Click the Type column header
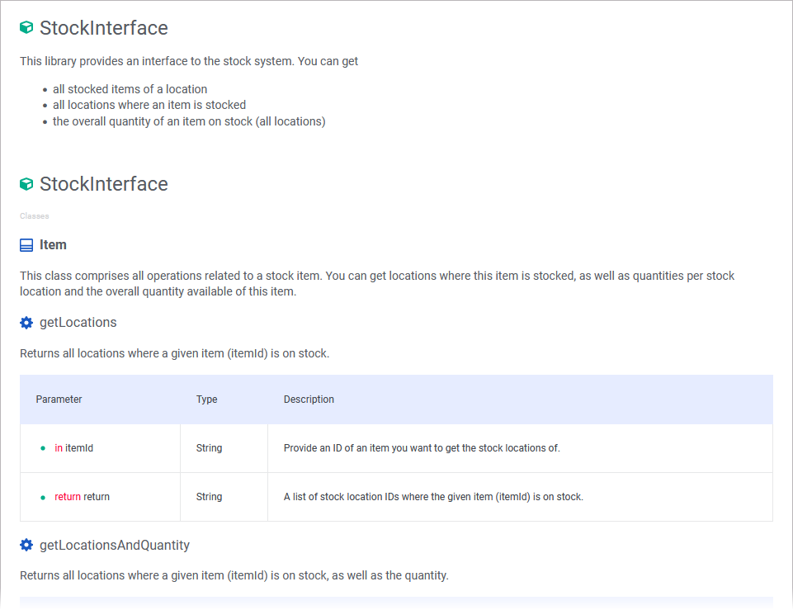 [x=206, y=399]
